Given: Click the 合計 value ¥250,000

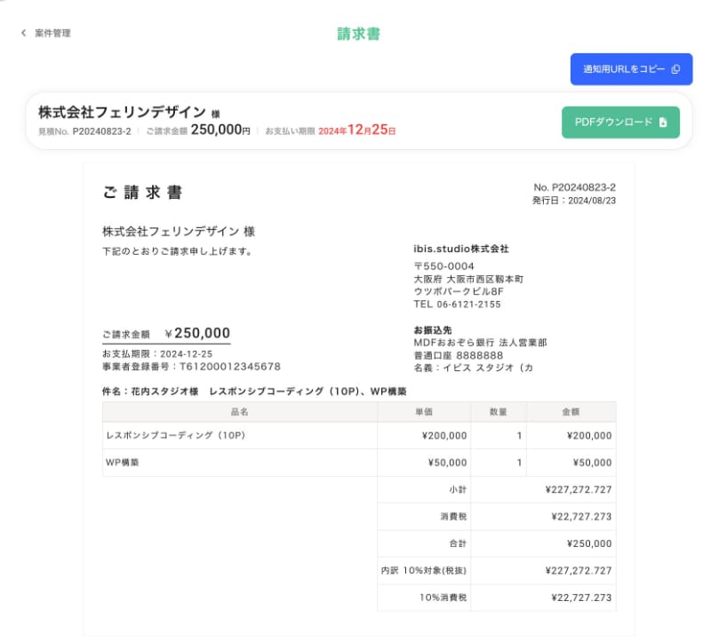Looking at the screenshot, I should tap(589, 543).
